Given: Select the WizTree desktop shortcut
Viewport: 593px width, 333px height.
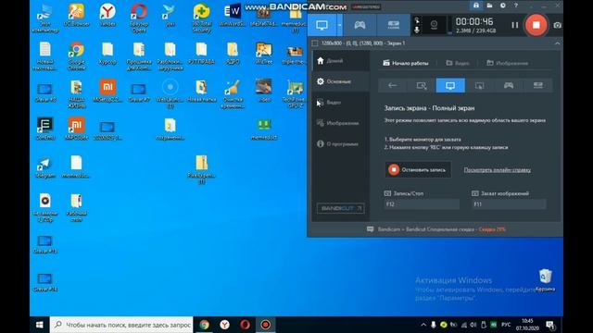Looking at the screenshot, I should click(263, 54).
